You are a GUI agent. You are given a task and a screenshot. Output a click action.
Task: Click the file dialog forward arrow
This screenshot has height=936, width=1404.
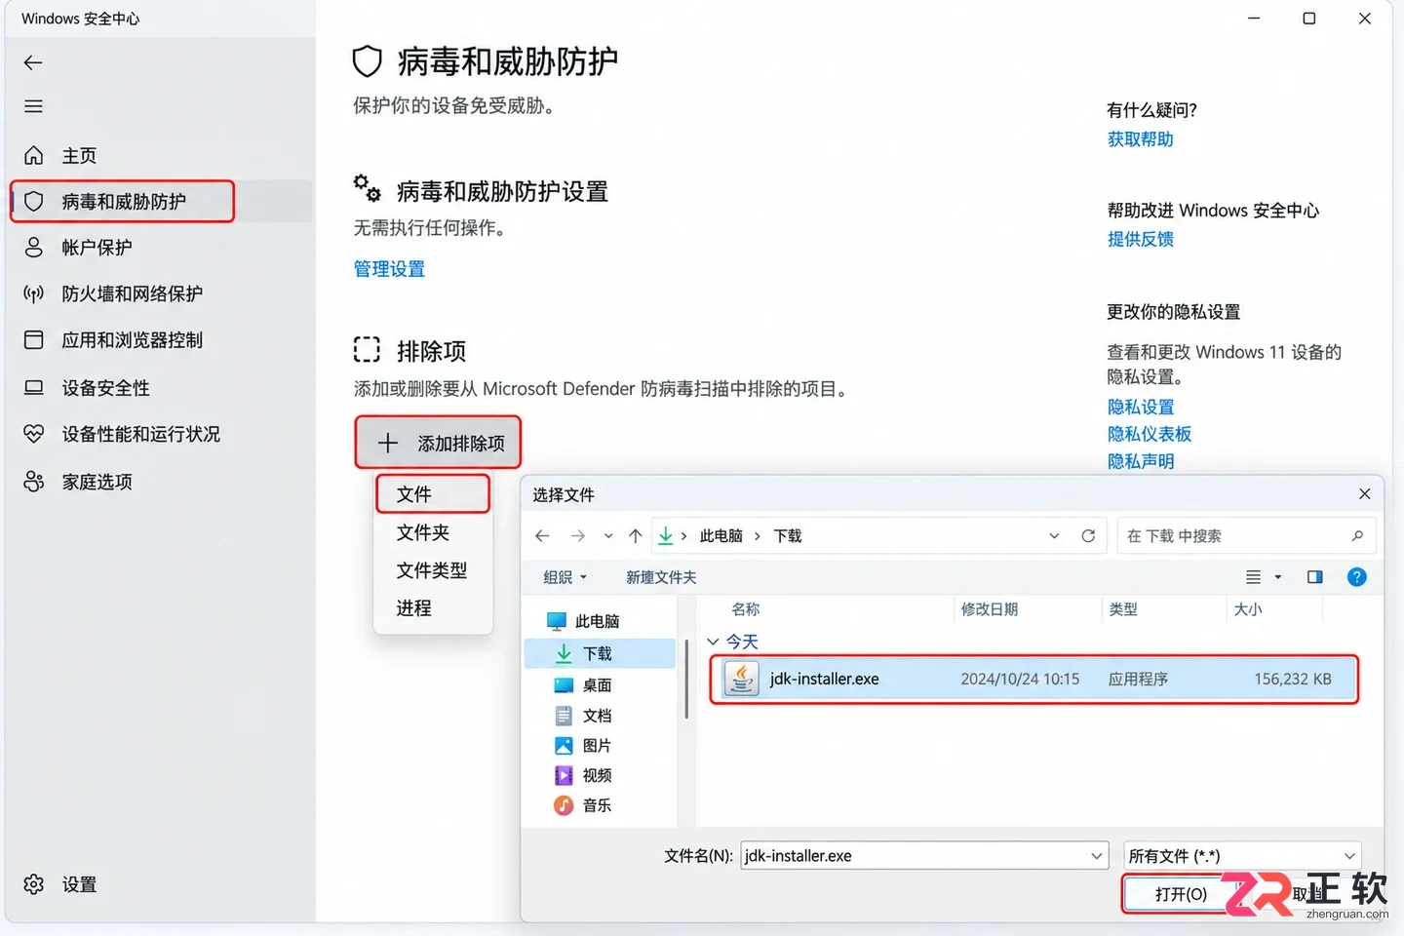pyautogui.click(x=578, y=535)
